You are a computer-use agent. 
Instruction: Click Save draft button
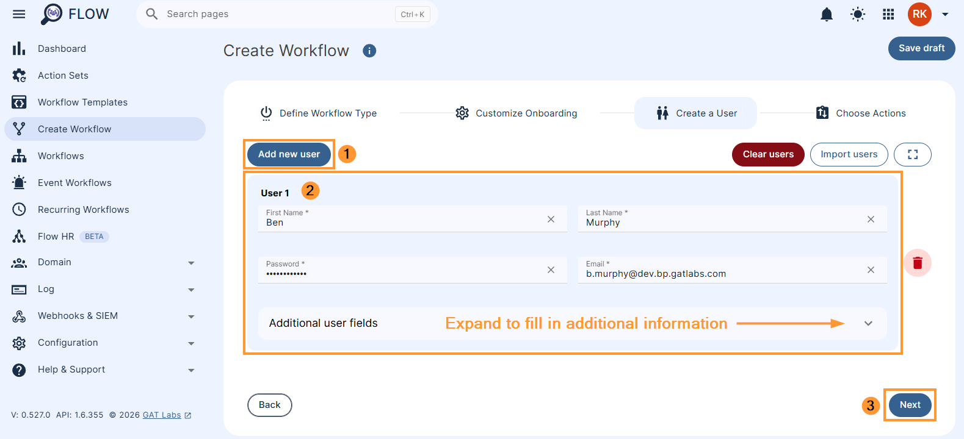[x=921, y=48]
